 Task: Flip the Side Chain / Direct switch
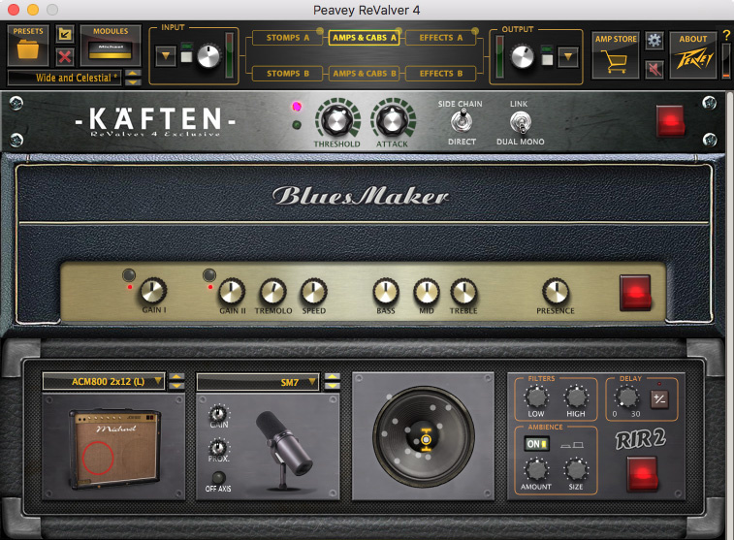(462, 121)
